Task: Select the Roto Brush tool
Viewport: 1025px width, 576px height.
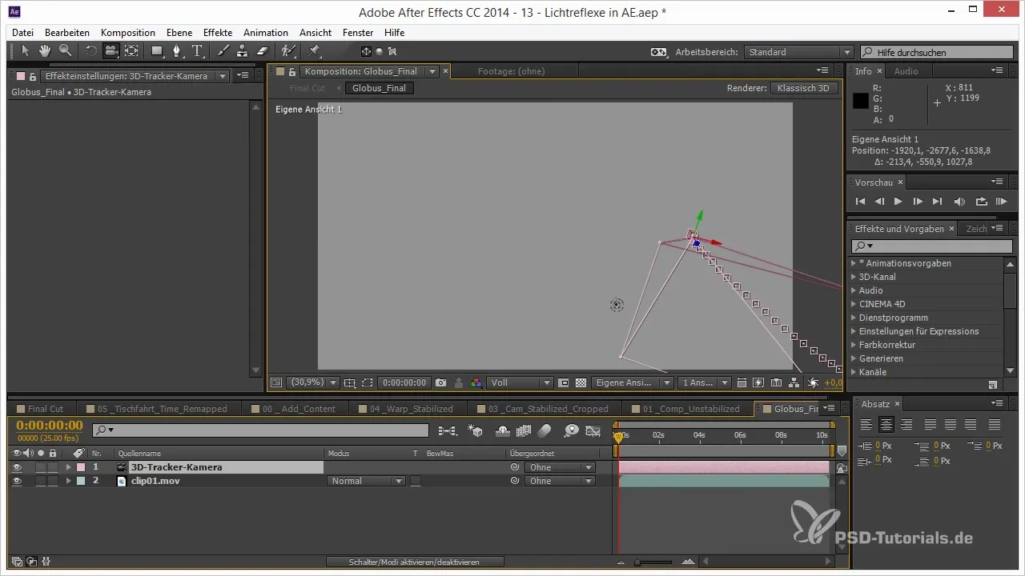Action: point(289,51)
